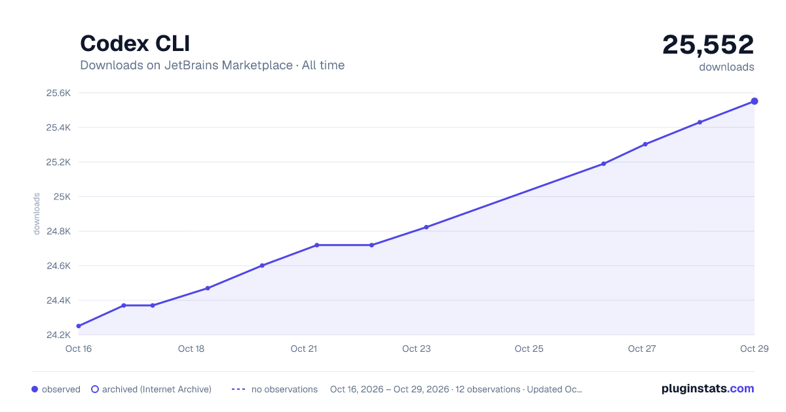The image size is (786, 412).
Task: Select the first flat data point near 24.4K
Action: [124, 305]
